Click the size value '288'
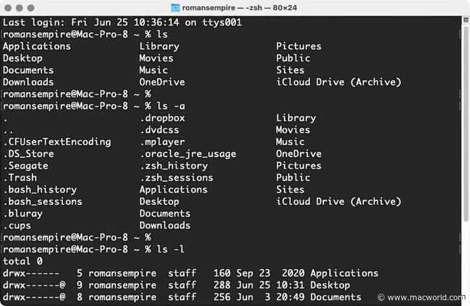470x306 pixels. point(222,285)
